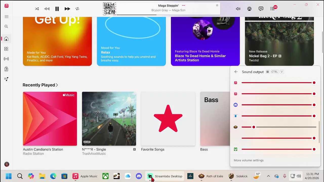Go to Home in the sidebar
Image resolution: width=324 pixels, height=182 pixels.
tap(6, 39)
